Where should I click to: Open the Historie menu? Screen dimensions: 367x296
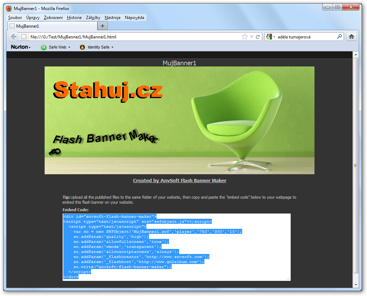pyautogui.click(x=74, y=18)
